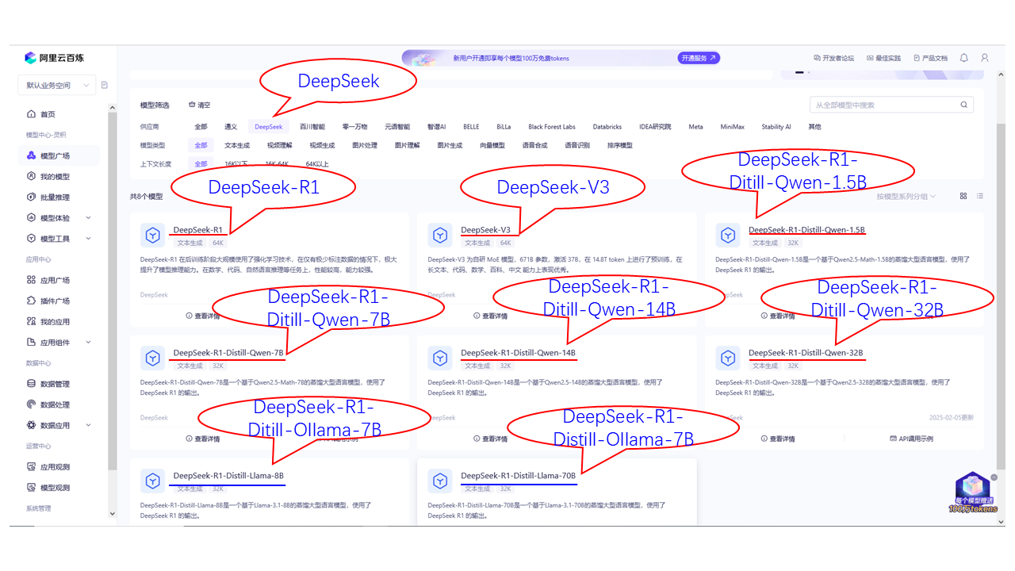Viewport: 1015px width, 571px height.
Task: Click the DeepSeek-R1-Distill-Qwen-1.5B model icon
Action: click(727, 235)
